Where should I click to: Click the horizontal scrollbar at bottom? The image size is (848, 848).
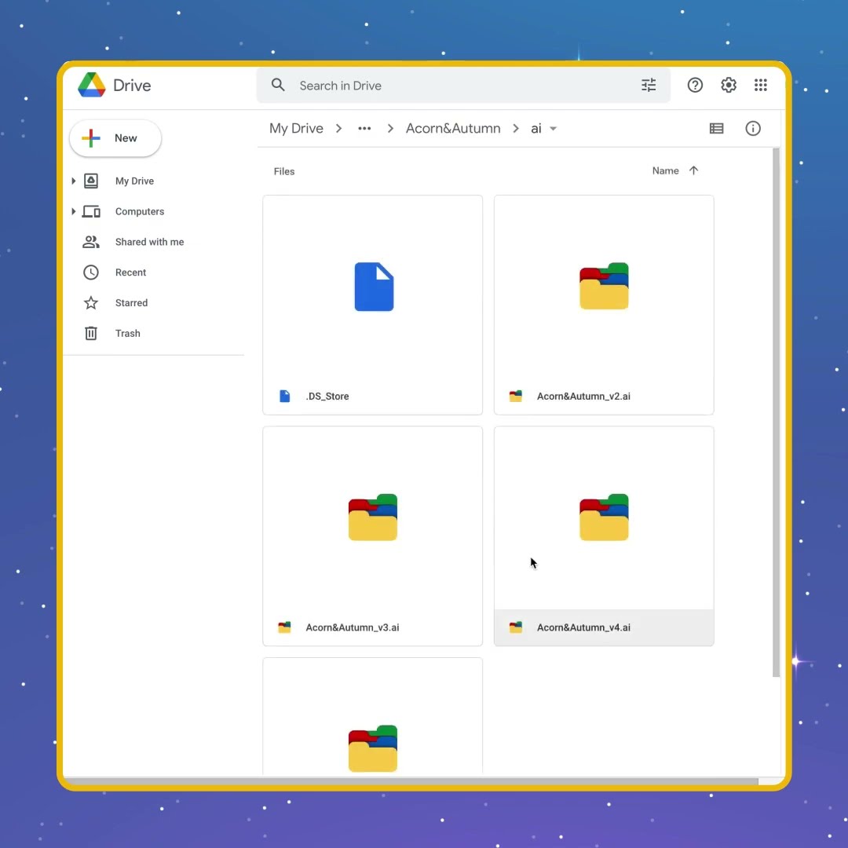point(411,781)
